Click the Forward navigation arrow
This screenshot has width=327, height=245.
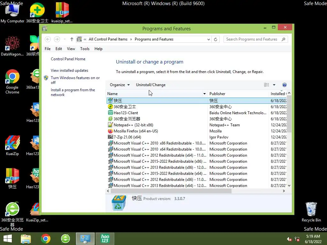point(57,39)
